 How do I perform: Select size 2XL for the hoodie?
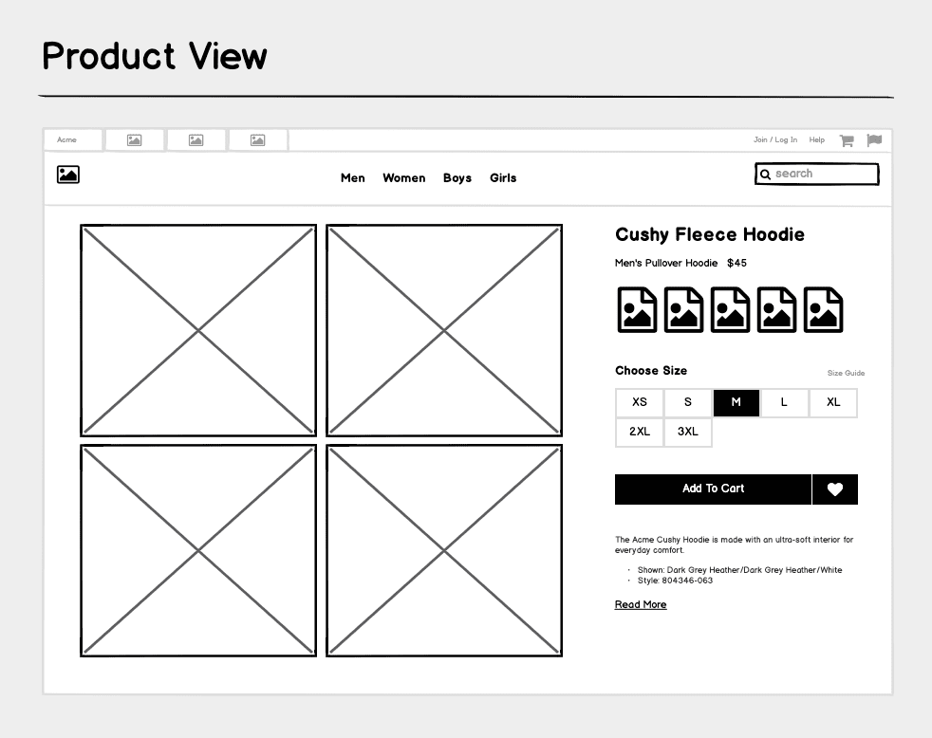click(639, 432)
